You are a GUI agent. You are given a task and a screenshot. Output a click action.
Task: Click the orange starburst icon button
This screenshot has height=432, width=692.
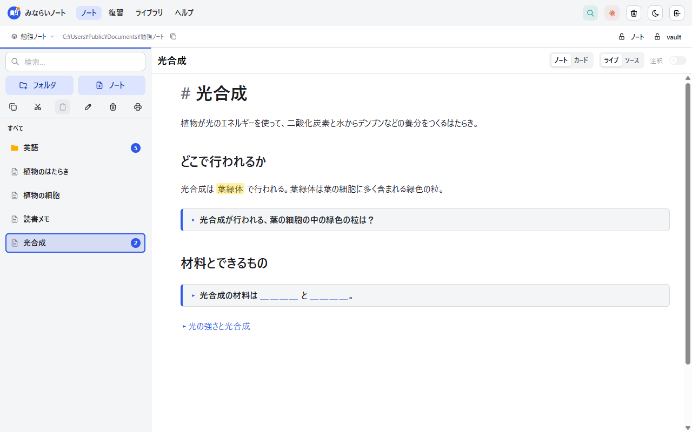click(x=612, y=13)
